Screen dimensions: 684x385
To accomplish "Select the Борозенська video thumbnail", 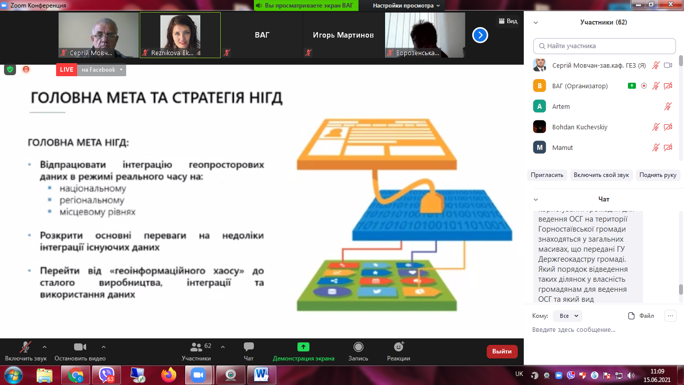I will (x=425, y=35).
